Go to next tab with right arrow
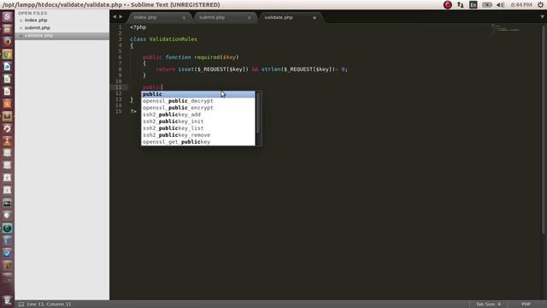This screenshot has width=547, height=308. [x=121, y=17]
